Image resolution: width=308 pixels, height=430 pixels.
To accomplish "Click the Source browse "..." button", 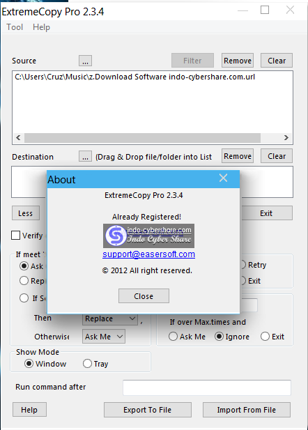I will click(x=85, y=61).
